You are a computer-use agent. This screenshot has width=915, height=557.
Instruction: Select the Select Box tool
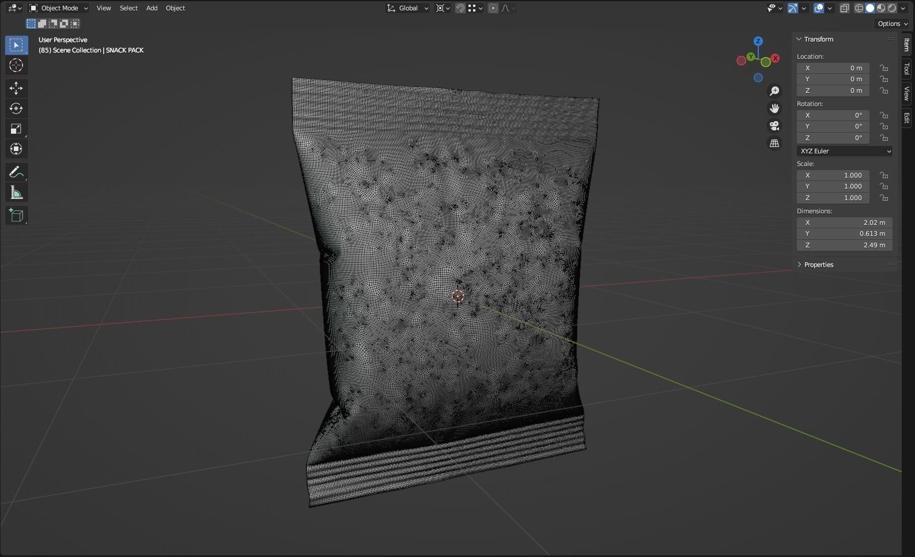point(16,45)
